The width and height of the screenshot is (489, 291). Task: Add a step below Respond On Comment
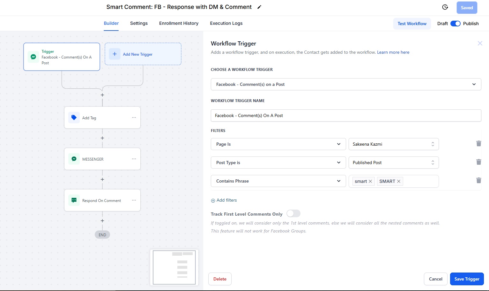(102, 221)
